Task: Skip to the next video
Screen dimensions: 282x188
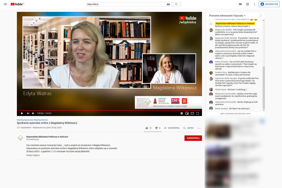Action: [28, 113]
